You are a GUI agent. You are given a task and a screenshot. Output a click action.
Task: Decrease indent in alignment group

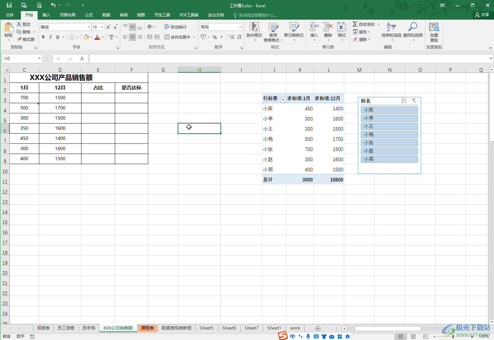(150, 37)
